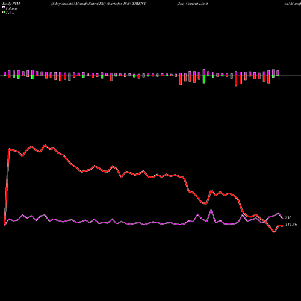
Task: Select the Volume legend label
Action: coord(11,8)
